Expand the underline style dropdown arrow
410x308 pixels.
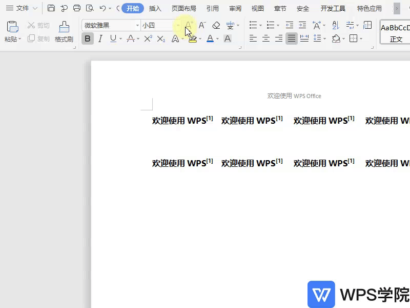point(120,39)
